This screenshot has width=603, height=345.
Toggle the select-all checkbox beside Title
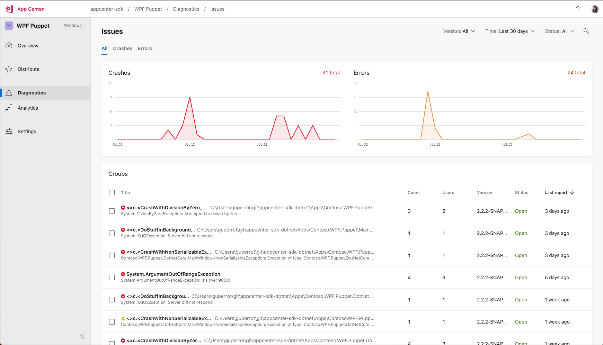click(x=112, y=192)
